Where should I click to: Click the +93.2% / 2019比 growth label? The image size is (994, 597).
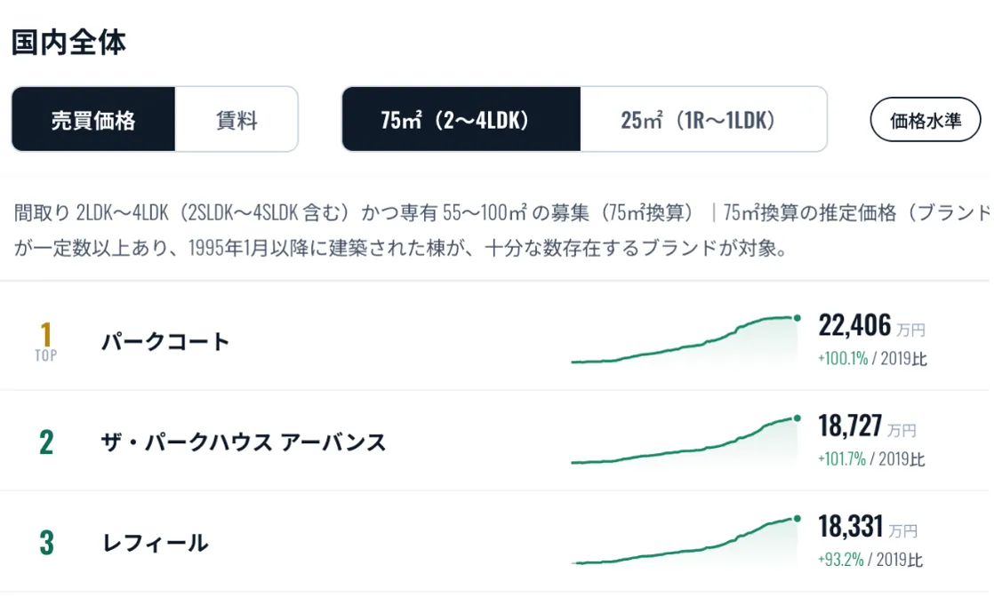click(x=870, y=560)
